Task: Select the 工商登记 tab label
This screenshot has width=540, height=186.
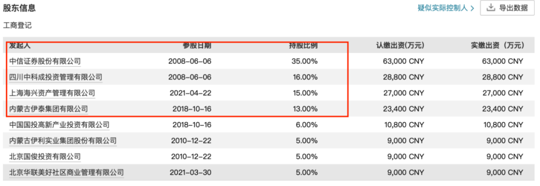Action: 17,25
